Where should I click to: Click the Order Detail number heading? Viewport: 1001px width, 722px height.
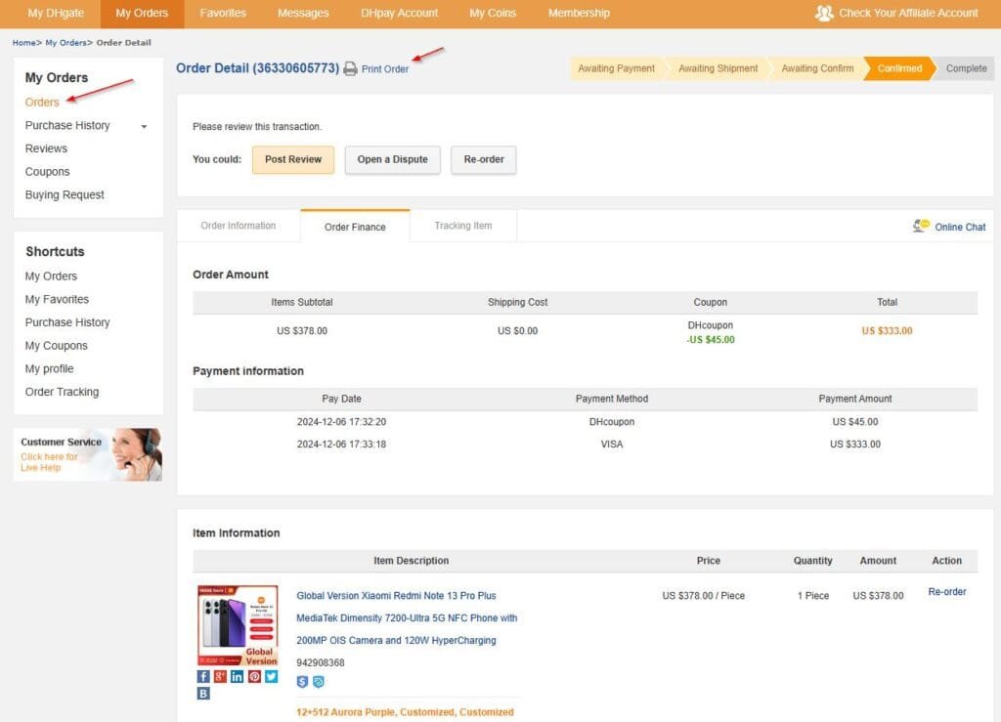click(257, 68)
